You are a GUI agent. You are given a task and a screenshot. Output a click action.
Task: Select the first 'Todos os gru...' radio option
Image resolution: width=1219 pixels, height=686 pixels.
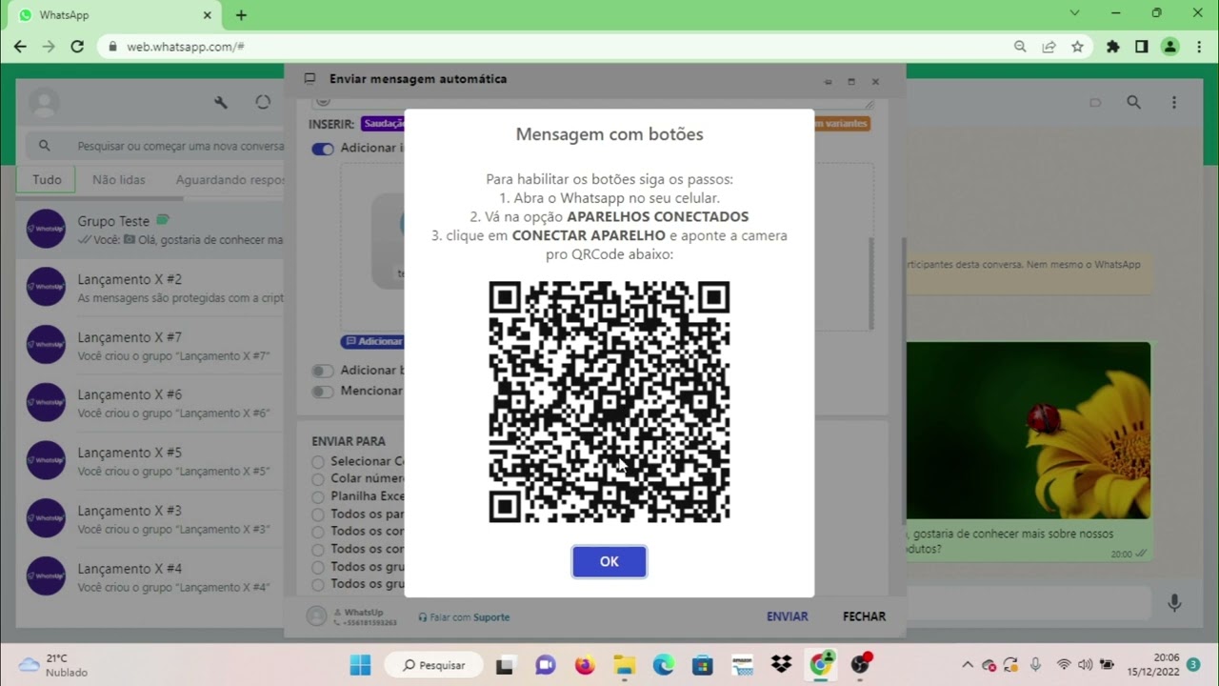(318, 567)
